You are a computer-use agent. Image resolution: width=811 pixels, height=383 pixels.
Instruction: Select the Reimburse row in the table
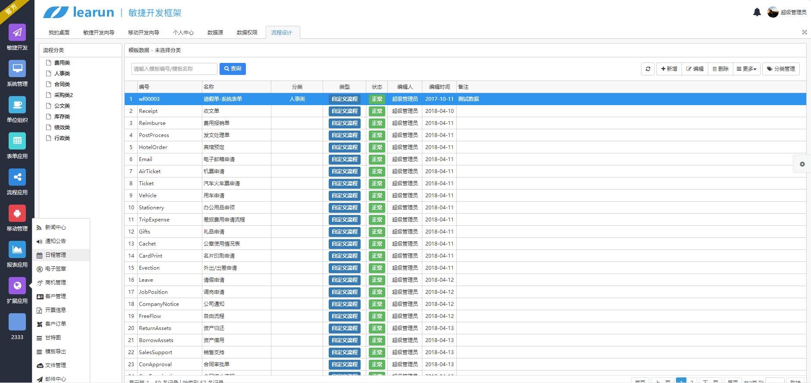[x=465, y=123]
